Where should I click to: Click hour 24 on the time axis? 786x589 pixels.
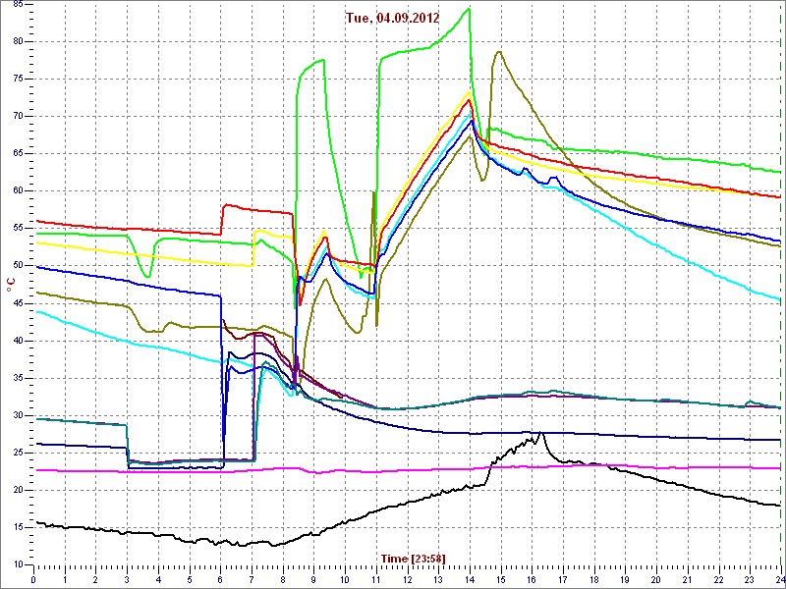pyautogui.click(x=780, y=579)
